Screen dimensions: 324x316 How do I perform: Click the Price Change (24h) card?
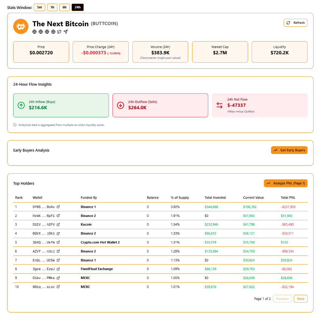(x=101, y=52)
